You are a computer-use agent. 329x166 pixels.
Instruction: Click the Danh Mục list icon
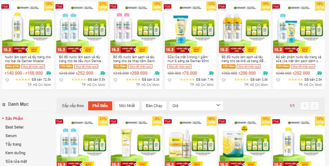[x=4, y=104]
